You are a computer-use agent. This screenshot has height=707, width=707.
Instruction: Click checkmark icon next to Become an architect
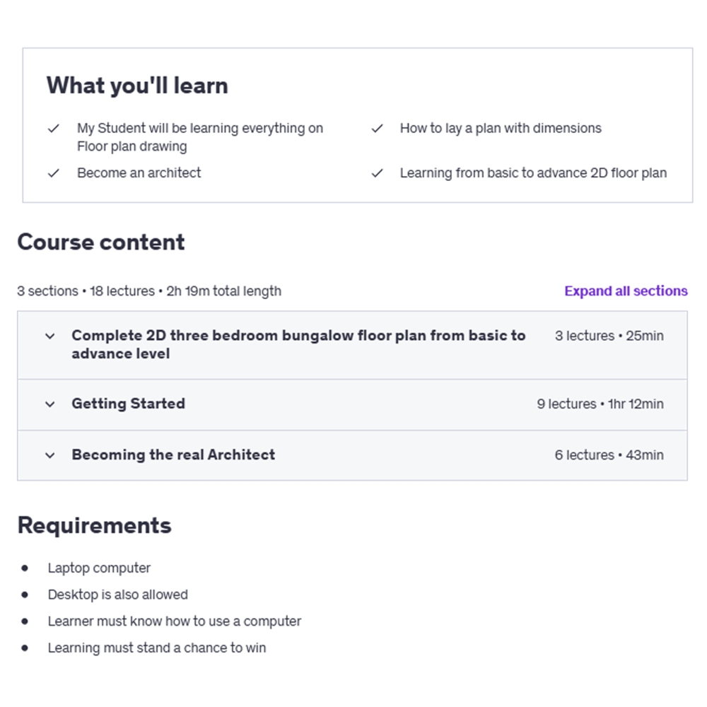tap(53, 173)
